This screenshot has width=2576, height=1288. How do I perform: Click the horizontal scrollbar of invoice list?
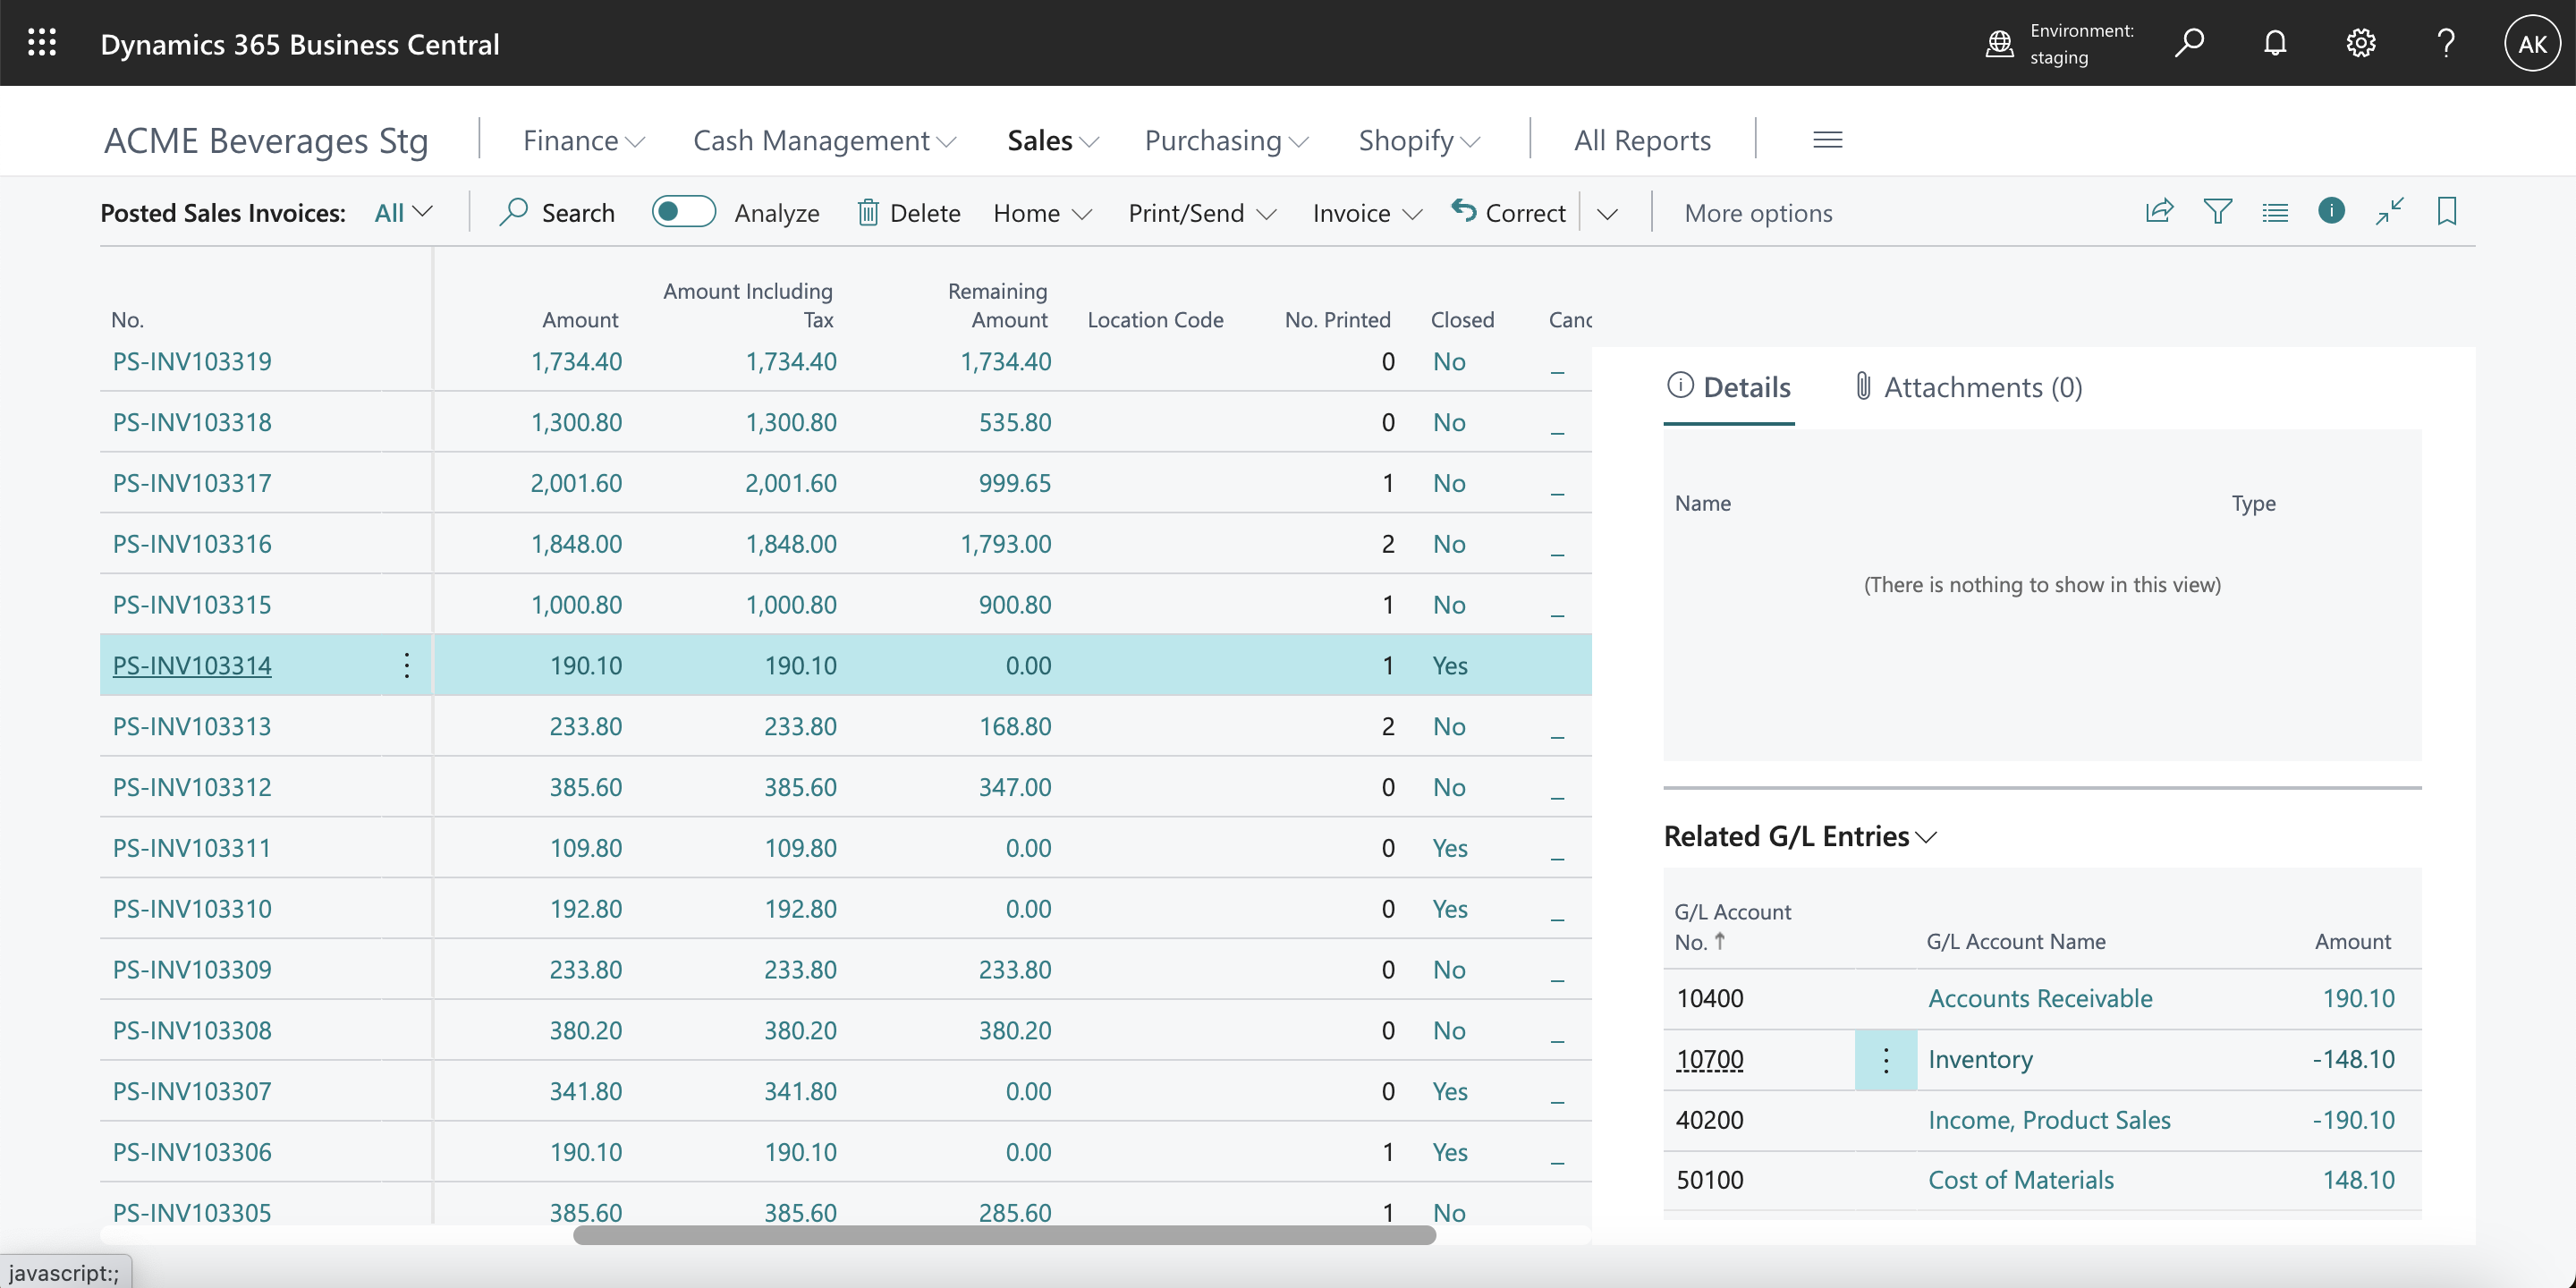point(1004,1235)
